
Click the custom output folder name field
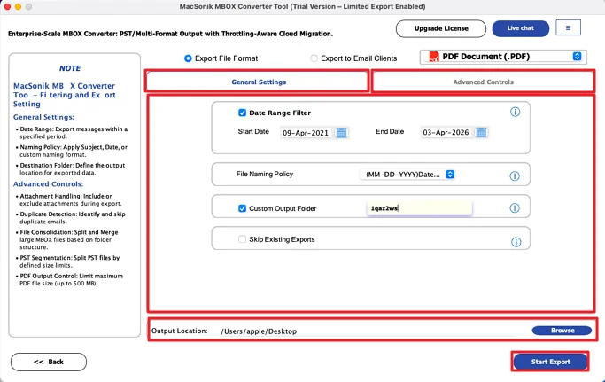419,208
